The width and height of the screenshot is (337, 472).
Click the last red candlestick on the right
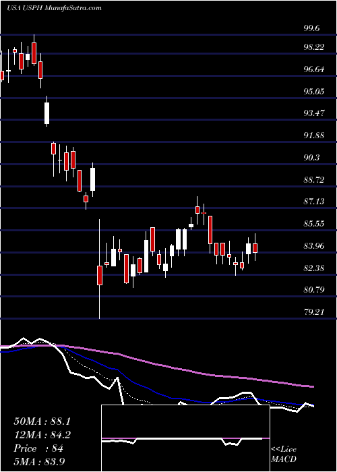point(255,247)
